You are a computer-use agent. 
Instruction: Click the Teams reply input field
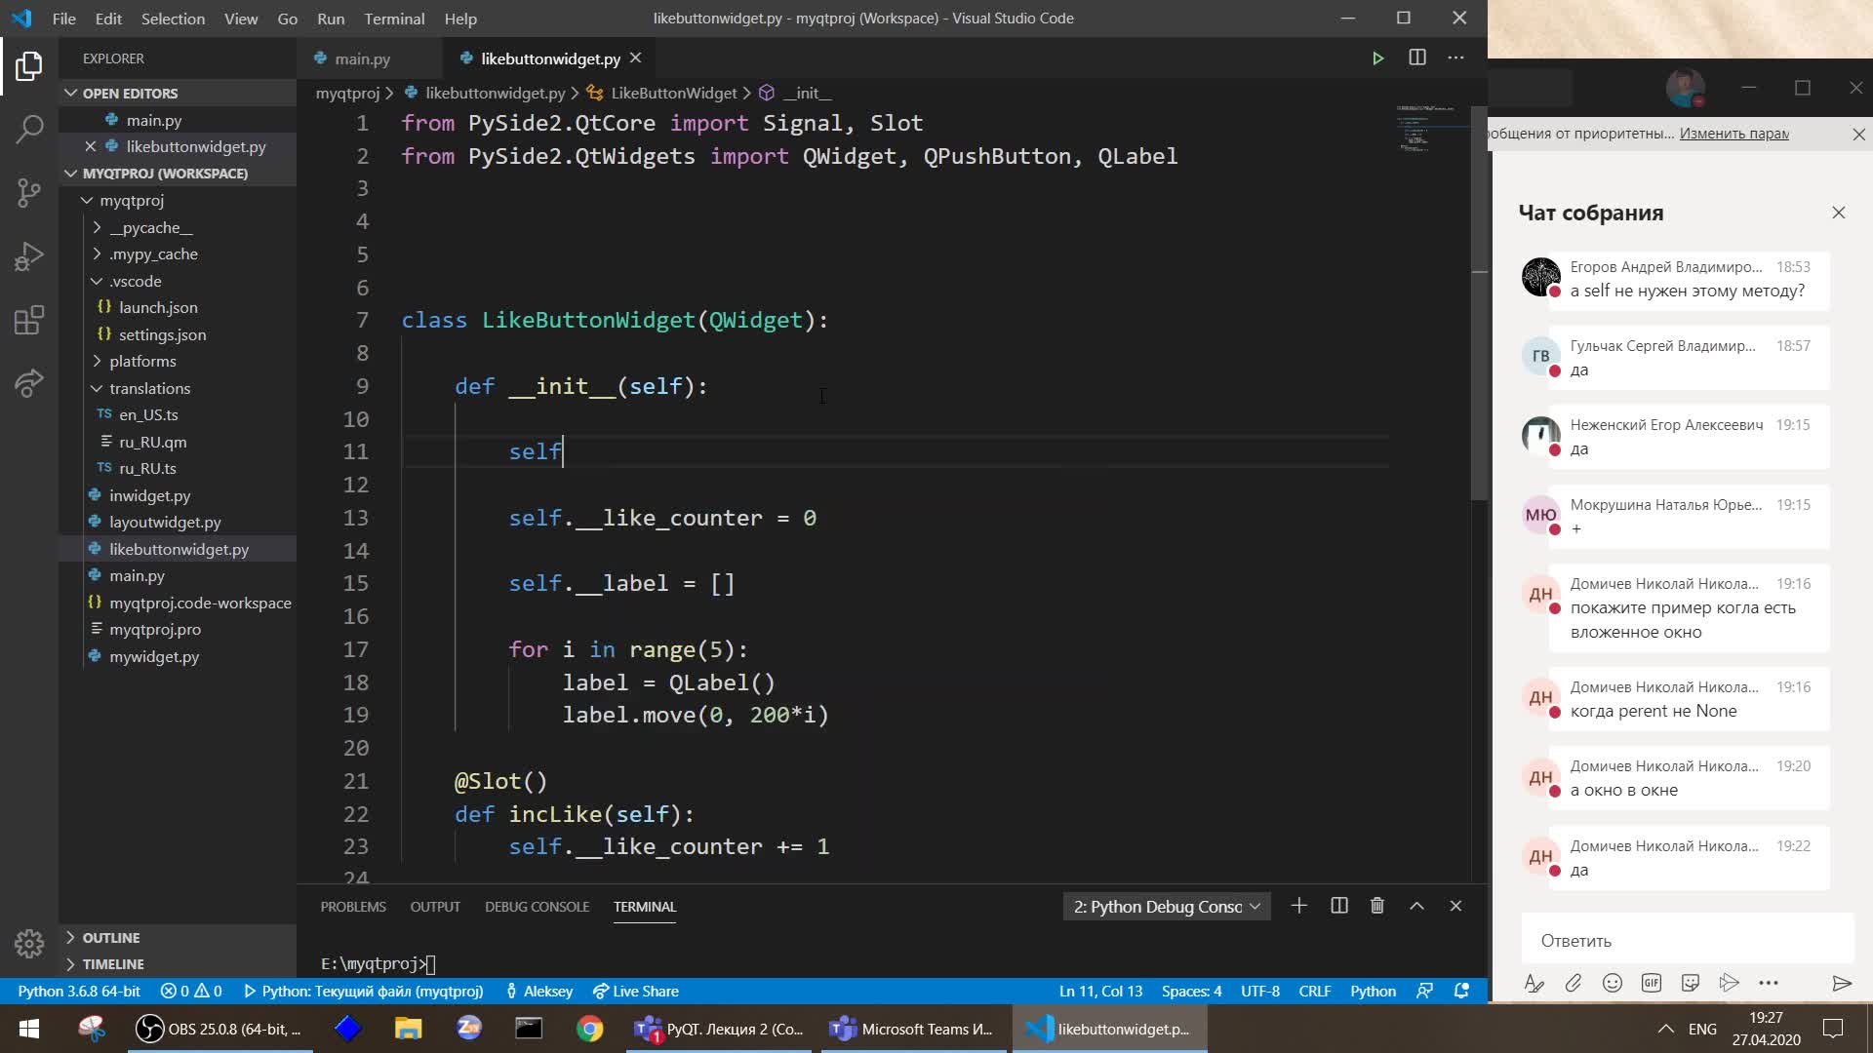(x=1687, y=940)
